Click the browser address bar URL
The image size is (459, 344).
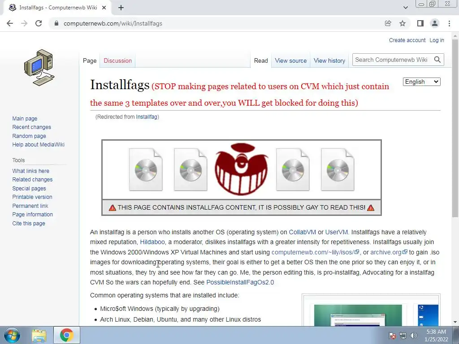113,23
